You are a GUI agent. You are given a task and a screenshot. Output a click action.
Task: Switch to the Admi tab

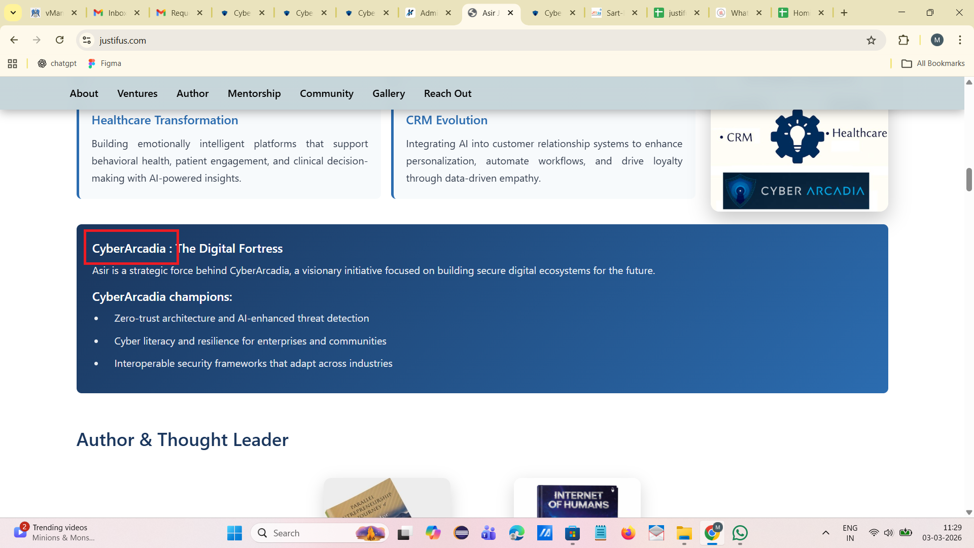point(428,13)
